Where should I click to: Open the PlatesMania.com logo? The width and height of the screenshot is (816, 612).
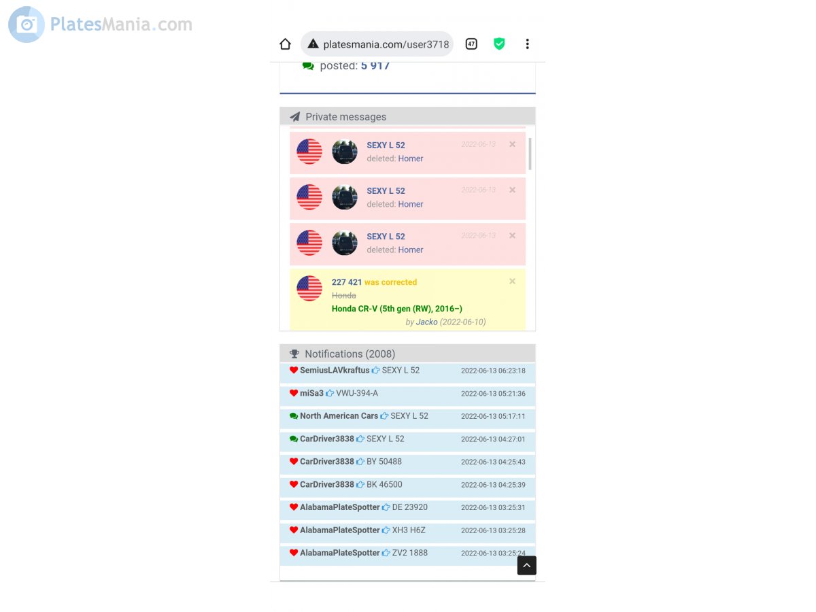(x=101, y=24)
